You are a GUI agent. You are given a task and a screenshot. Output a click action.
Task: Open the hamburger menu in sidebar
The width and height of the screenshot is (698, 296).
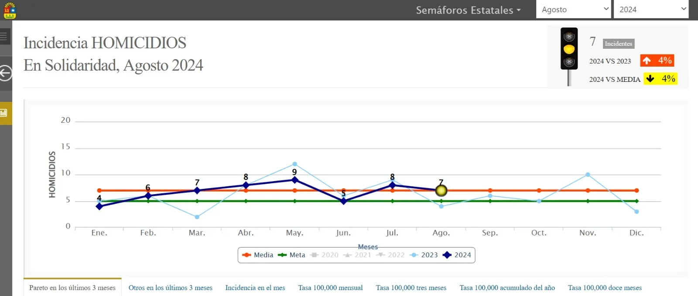click(4, 36)
